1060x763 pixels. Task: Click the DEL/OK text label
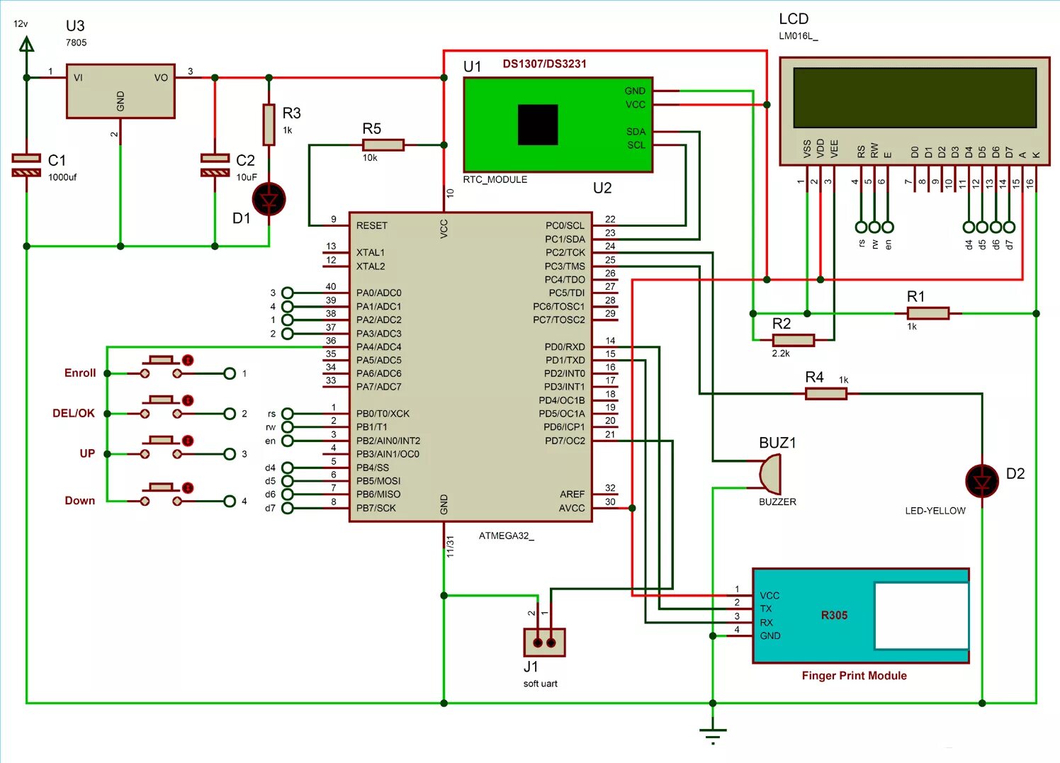point(73,414)
